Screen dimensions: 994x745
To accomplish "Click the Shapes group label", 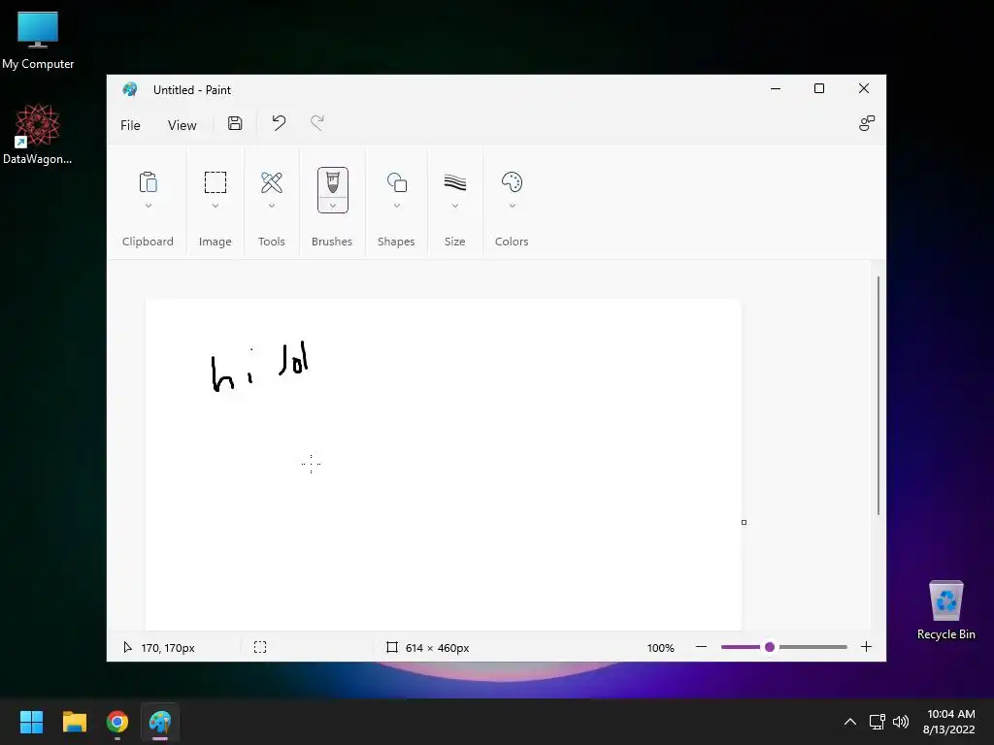I will [x=396, y=242].
